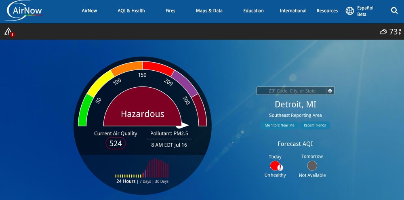The width and height of the screenshot is (404, 200).
Task: Switch to Español Beta
Action: pyautogui.click(x=365, y=11)
